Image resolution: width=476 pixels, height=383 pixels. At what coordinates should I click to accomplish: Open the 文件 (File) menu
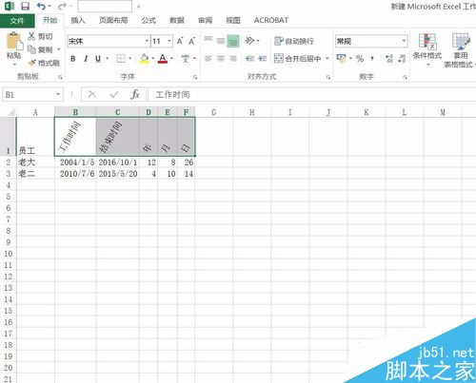click(17, 21)
